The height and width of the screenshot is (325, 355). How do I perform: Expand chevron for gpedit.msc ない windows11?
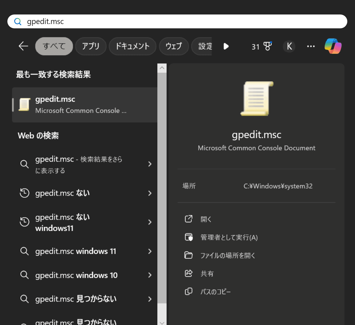[x=150, y=222]
